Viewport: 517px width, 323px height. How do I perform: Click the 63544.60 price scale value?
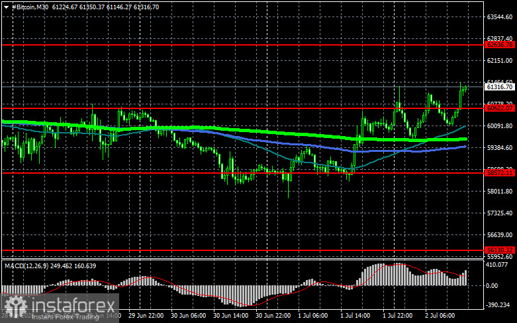click(500, 17)
